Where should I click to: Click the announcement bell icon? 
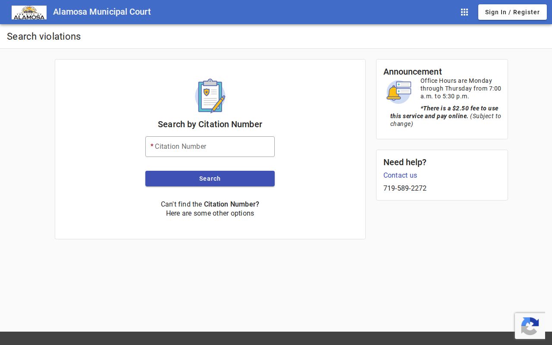coord(398,92)
